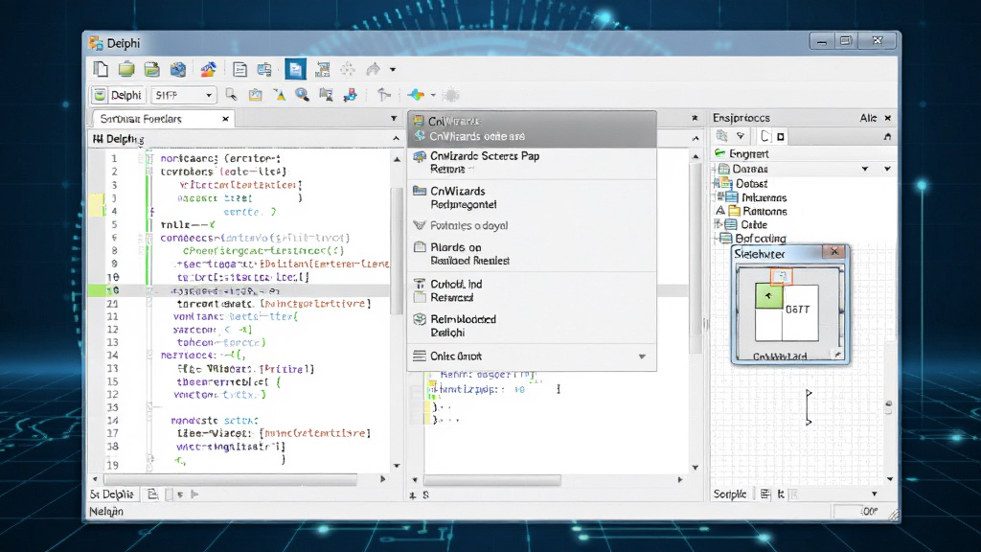981x552 pixels.
Task: Click the magnifier search icon in toolbar
Action: (231, 95)
